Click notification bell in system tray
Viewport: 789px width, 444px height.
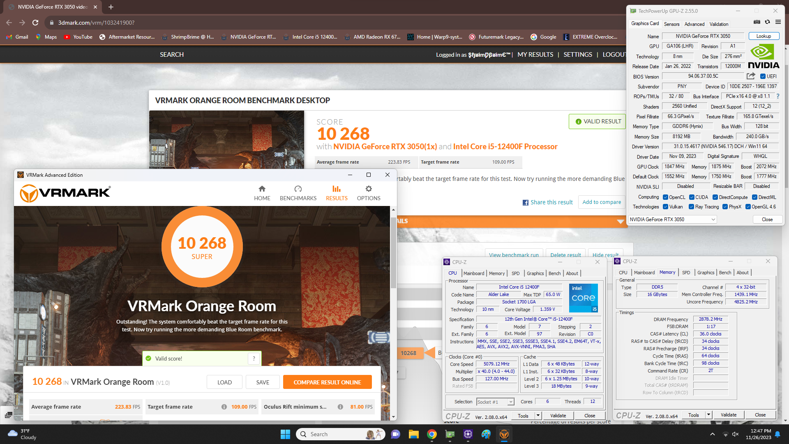point(777,434)
